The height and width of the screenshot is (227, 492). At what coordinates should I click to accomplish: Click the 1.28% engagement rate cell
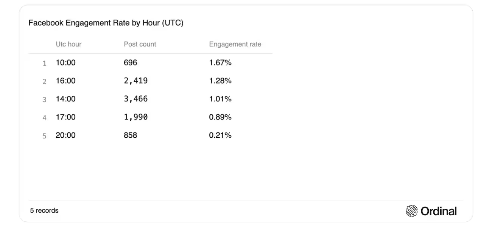click(220, 81)
